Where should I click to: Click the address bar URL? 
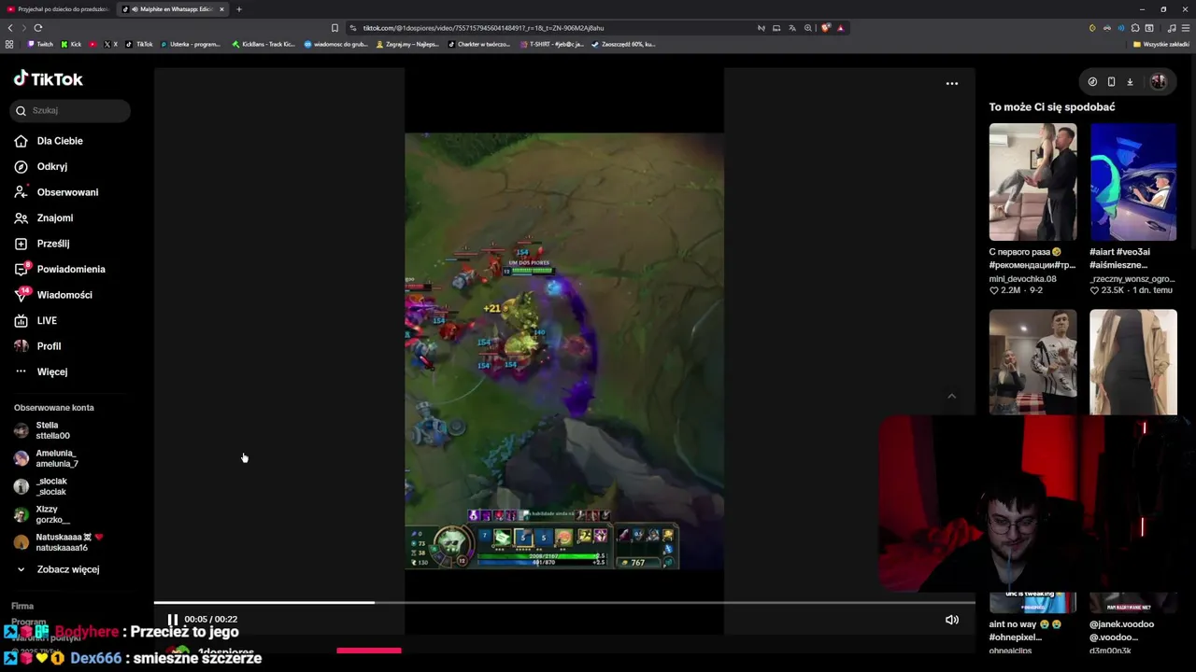(483, 28)
